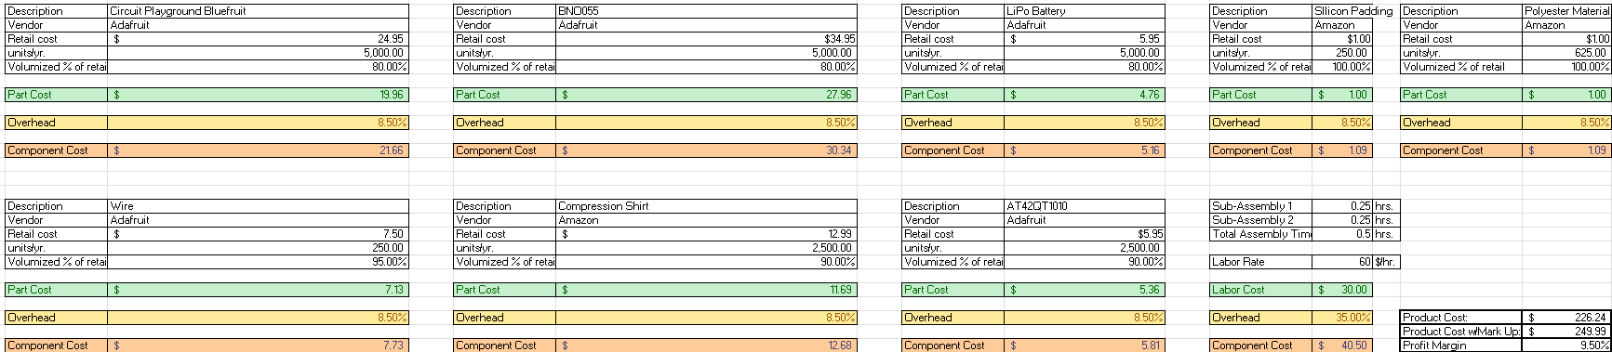Click the 21.66 component cost cell
The image size is (1612, 352).
258,150
